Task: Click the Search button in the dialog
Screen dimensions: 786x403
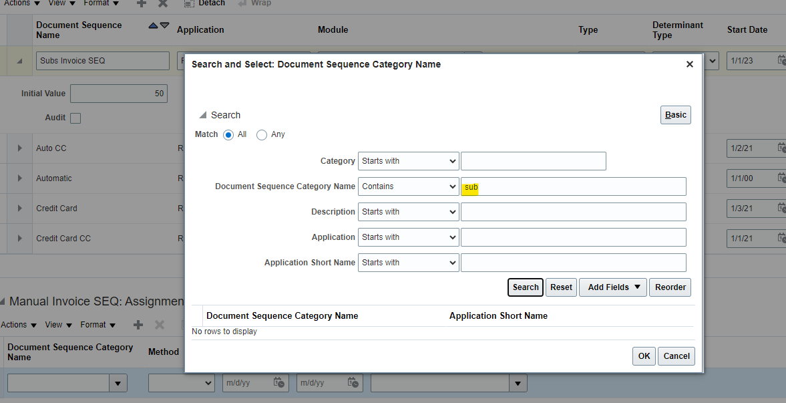Action: 525,287
